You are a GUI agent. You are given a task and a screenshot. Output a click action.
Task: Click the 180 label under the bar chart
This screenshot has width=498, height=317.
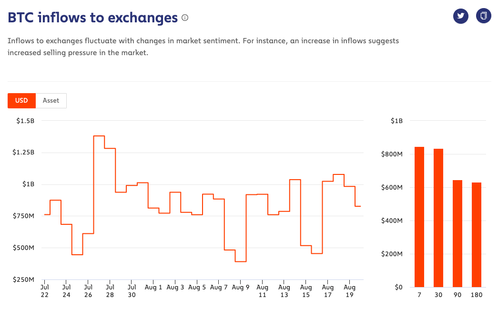pyautogui.click(x=477, y=295)
